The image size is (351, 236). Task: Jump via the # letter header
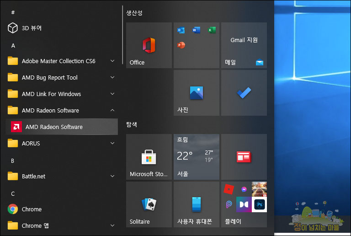pos(13,12)
